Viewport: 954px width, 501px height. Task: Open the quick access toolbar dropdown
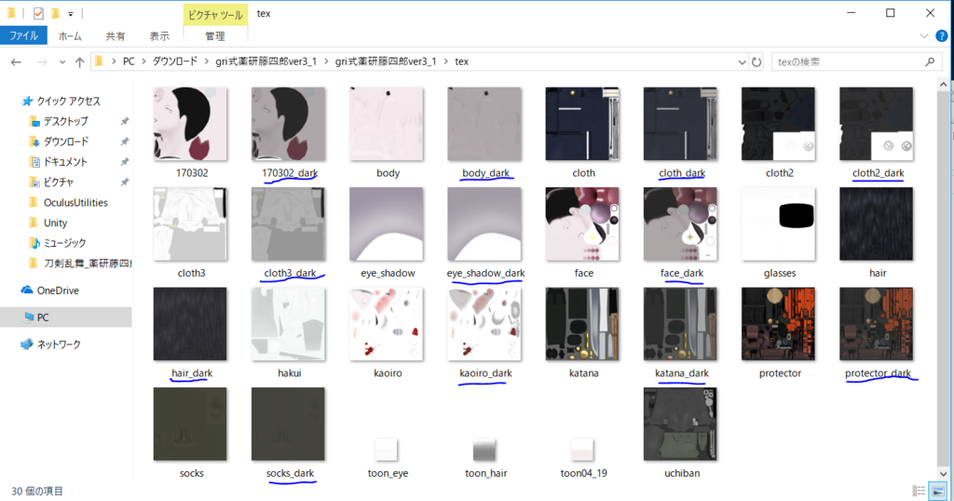click(71, 13)
